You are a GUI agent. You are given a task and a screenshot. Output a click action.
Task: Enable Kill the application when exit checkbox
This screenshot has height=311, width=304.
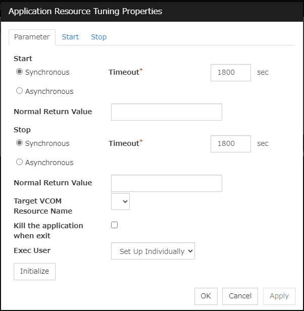114,225
